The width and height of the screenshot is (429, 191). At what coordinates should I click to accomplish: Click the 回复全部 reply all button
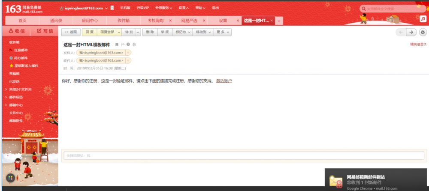click(x=107, y=32)
